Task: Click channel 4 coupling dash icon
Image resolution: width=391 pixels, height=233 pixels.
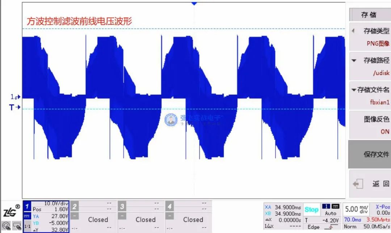Action: click(x=169, y=216)
